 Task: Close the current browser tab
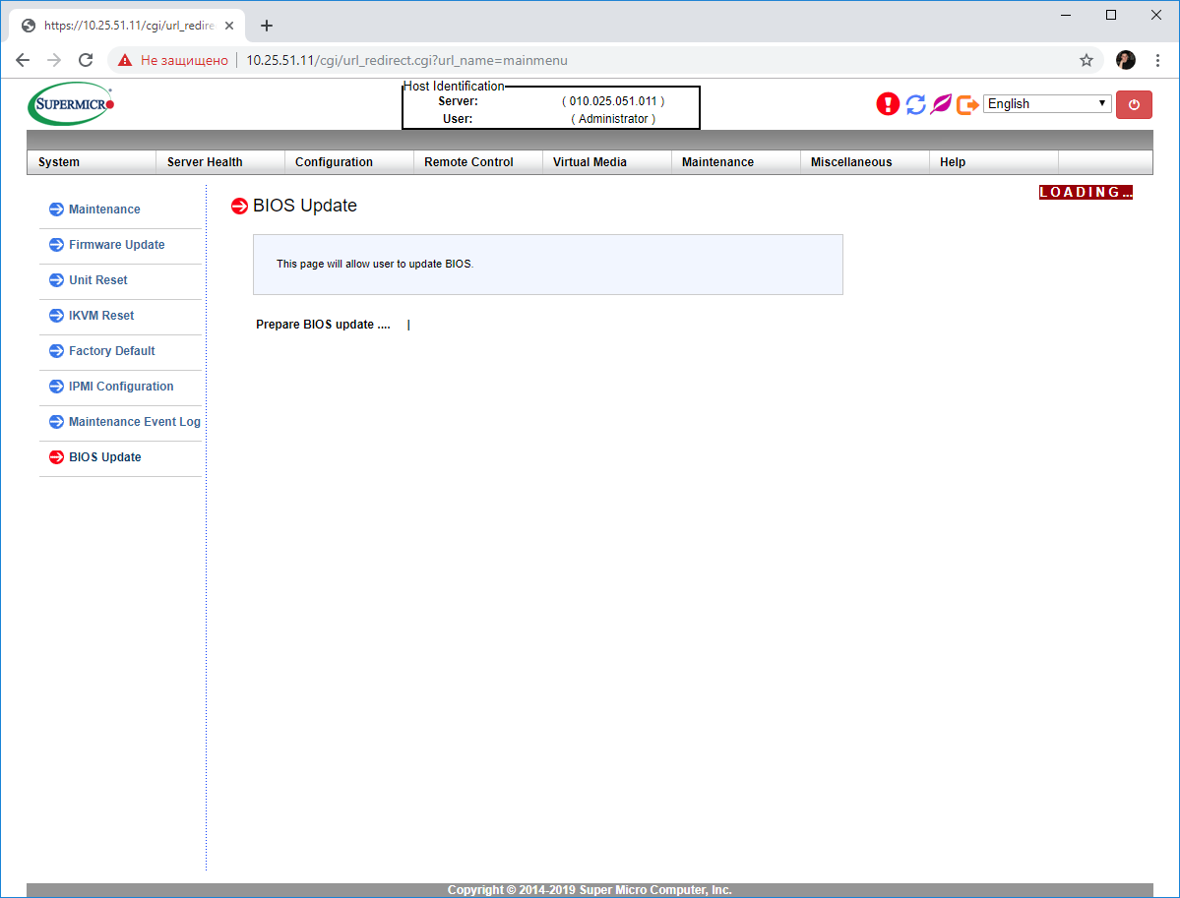[x=229, y=26]
